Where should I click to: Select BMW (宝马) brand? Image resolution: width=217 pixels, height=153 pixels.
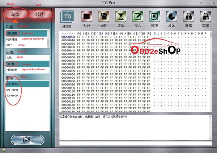click(27, 58)
